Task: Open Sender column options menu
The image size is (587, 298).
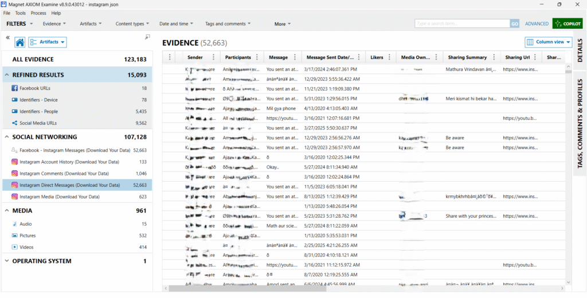Action: tap(213, 57)
